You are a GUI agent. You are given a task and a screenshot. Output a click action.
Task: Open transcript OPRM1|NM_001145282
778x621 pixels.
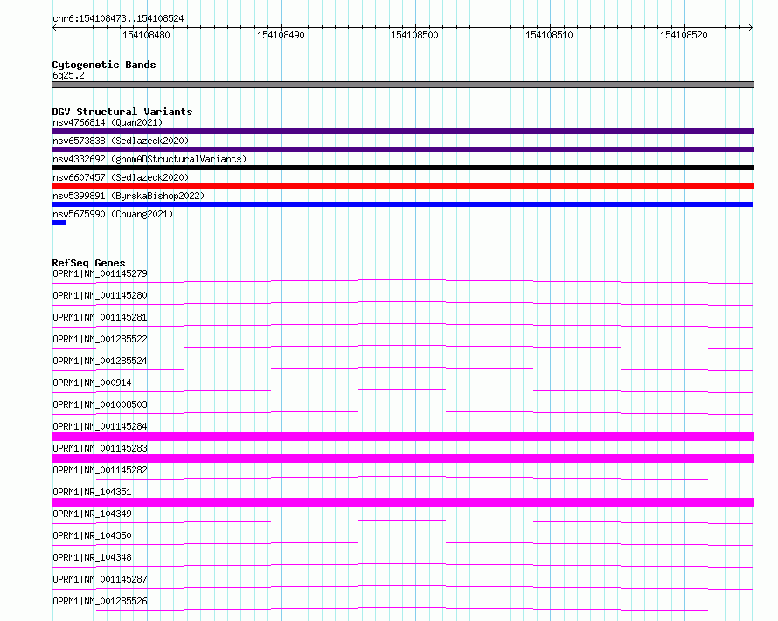(100, 470)
